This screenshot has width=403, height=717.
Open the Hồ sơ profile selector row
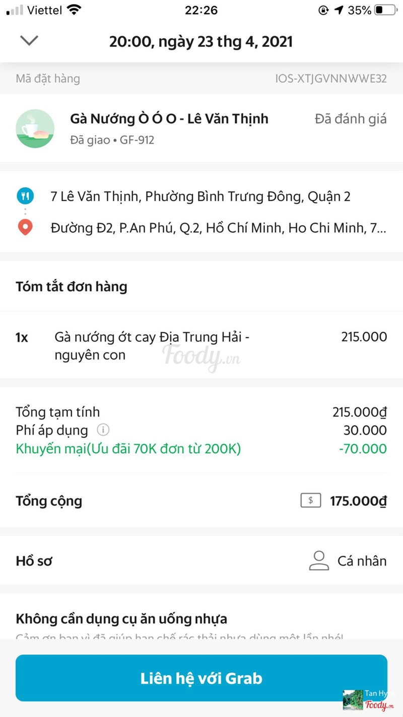pyautogui.click(x=201, y=561)
